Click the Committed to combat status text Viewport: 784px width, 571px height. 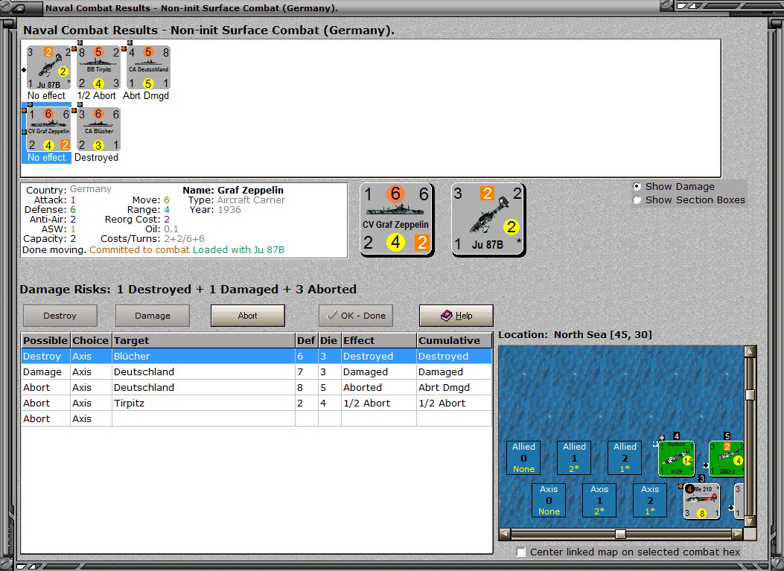(x=139, y=249)
